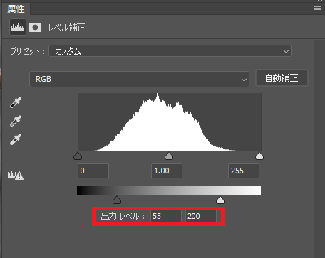Image resolution: width=325 pixels, height=258 pixels.
Task: Click the histogram warning recalculate icon
Action: 16,176
